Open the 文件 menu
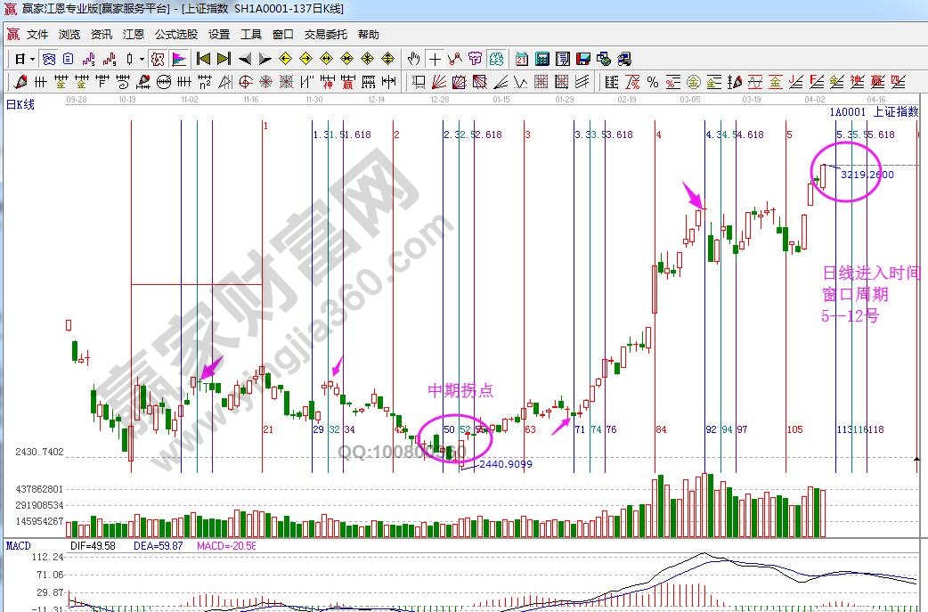Screen dimensions: 928x612 (37, 35)
